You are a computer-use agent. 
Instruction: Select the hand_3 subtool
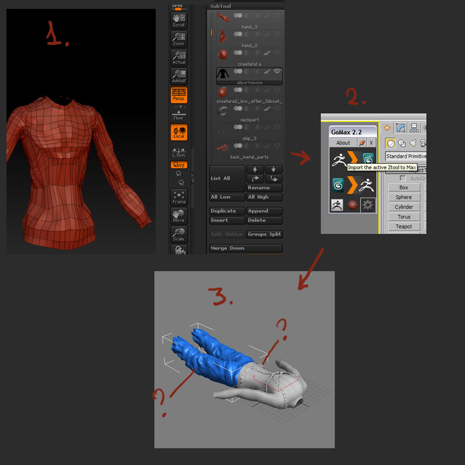pyautogui.click(x=249, y=21)
